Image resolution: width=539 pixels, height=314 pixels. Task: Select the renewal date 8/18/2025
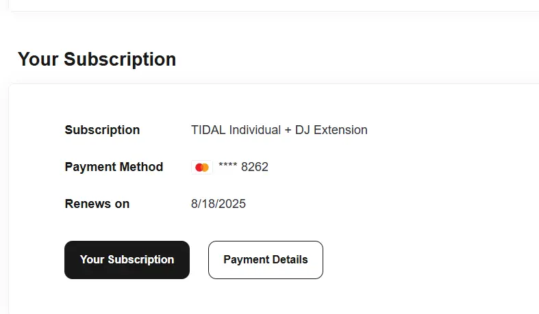tap(218, 204)
